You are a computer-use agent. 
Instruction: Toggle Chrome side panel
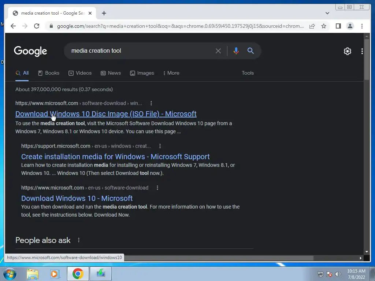[338, 26]
